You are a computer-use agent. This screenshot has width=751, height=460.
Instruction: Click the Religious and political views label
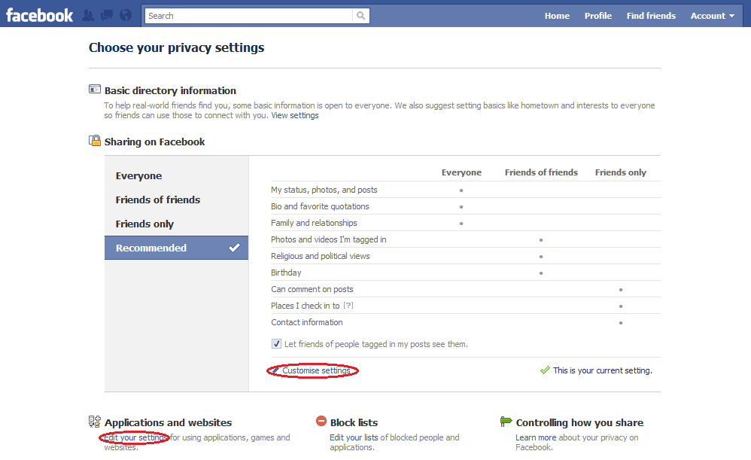coord(321,256)
